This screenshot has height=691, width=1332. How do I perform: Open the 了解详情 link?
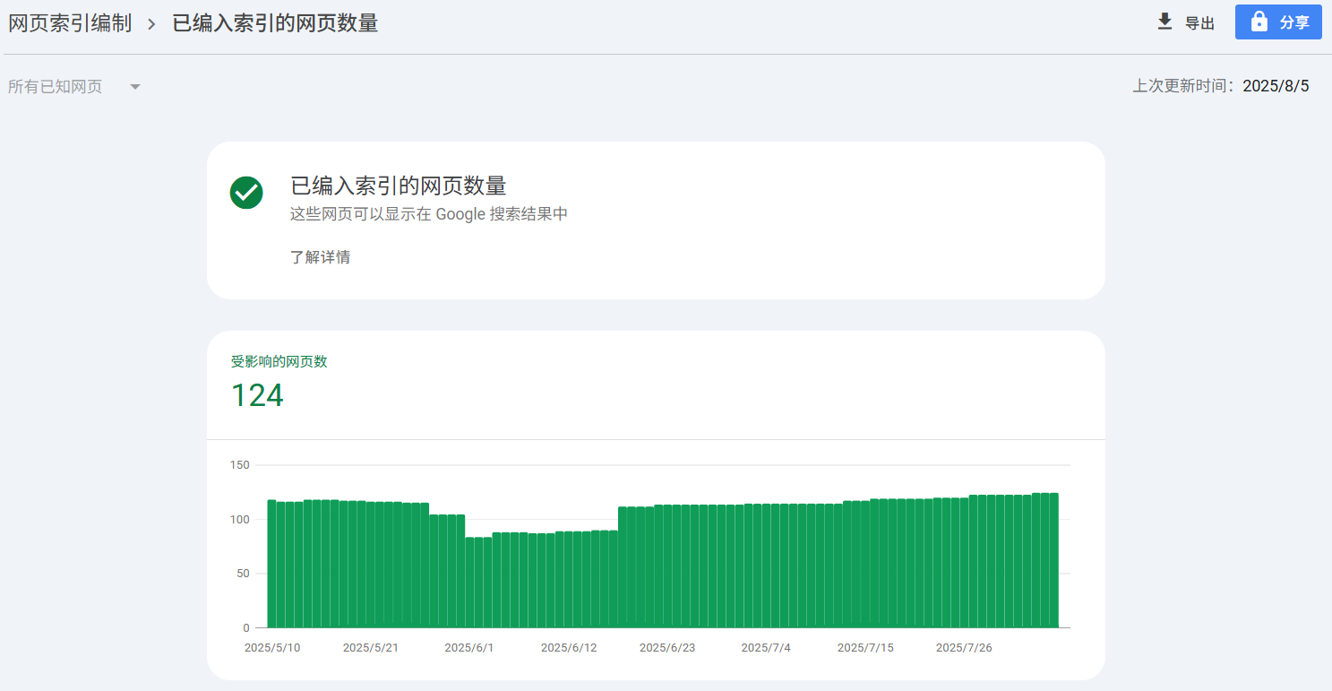[x=321, y=257]
